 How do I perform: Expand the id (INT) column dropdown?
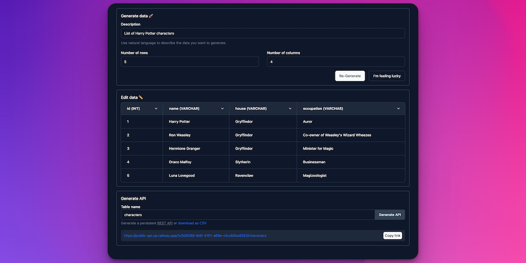pos(156,108)
